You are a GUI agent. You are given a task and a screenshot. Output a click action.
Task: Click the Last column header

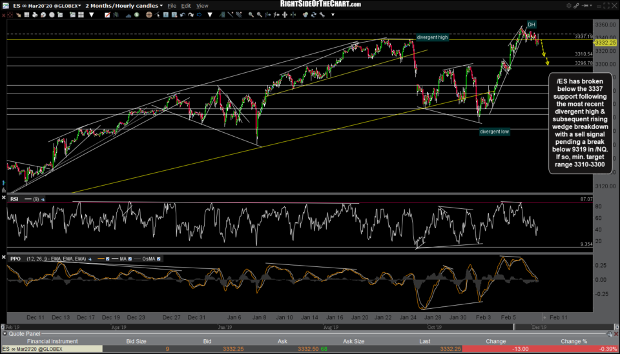[x=425, y=341]
